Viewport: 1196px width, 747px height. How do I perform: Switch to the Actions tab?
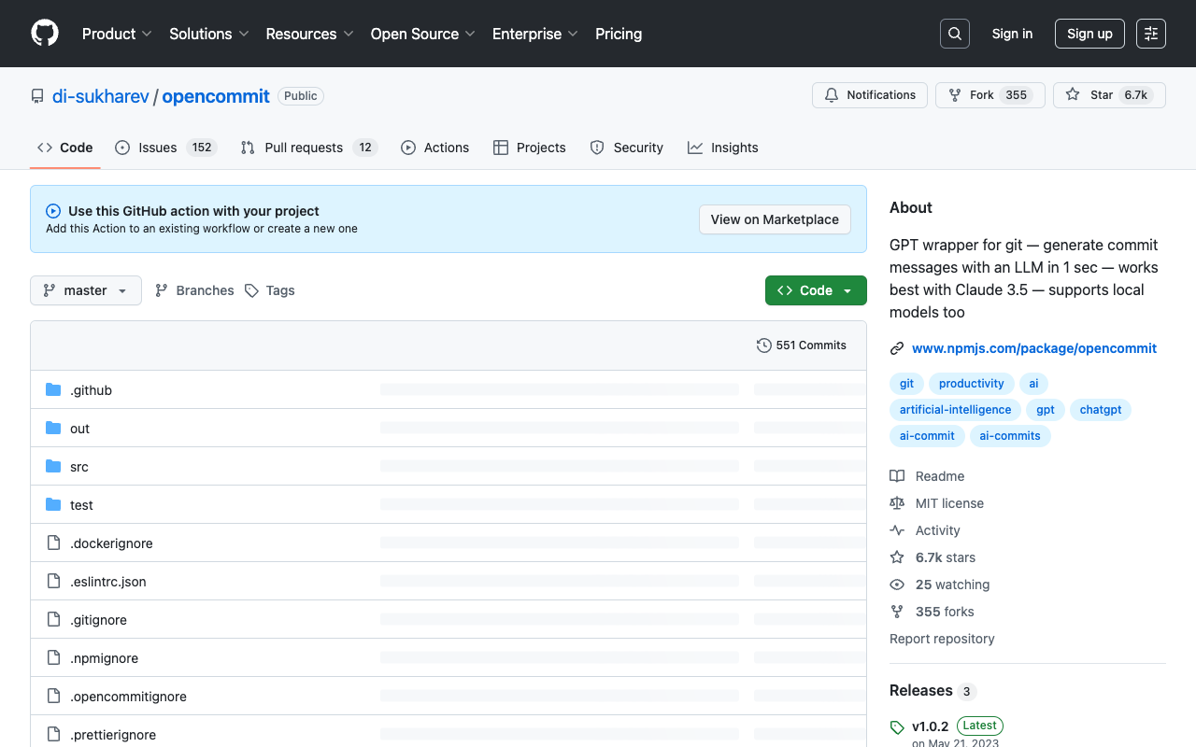click(x=434, y=148)
